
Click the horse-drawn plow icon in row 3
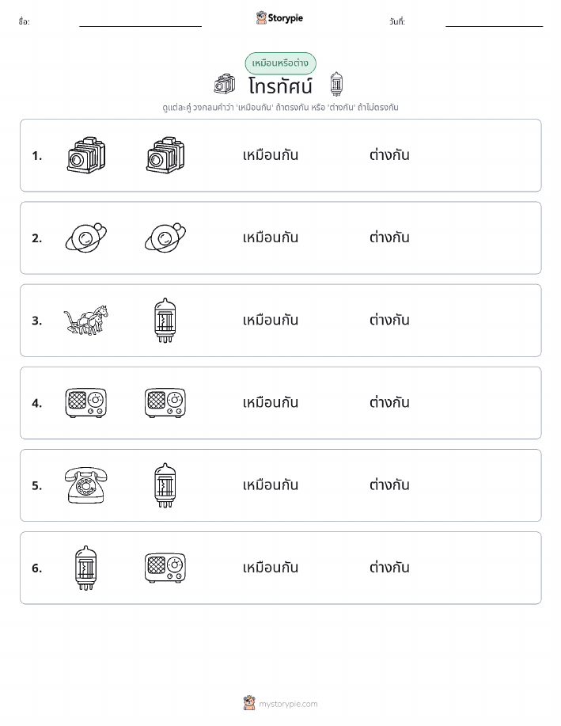point(86,320)
